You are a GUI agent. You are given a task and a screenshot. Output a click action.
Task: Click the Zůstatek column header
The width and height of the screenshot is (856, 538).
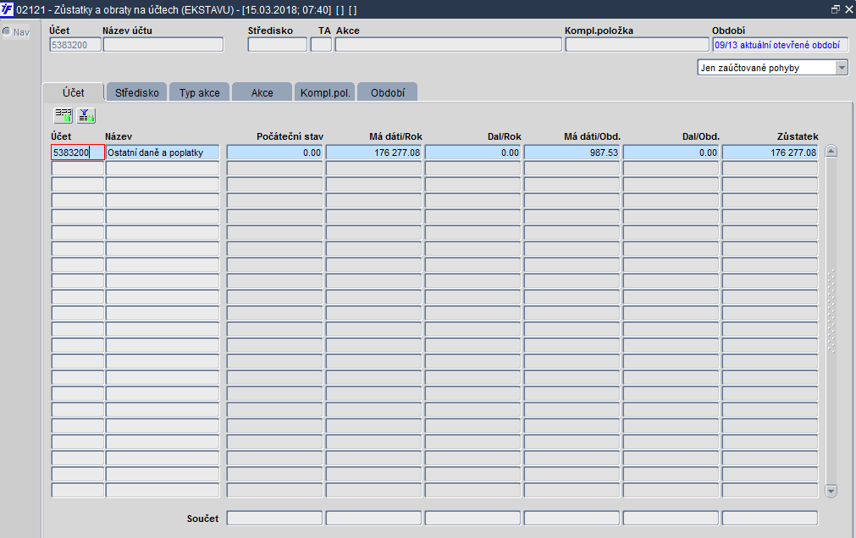(x=798, y=136)
